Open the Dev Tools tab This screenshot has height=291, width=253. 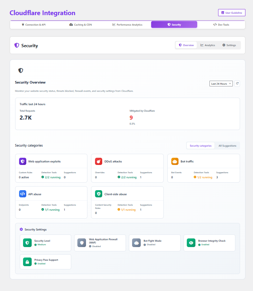coord(221,24)
